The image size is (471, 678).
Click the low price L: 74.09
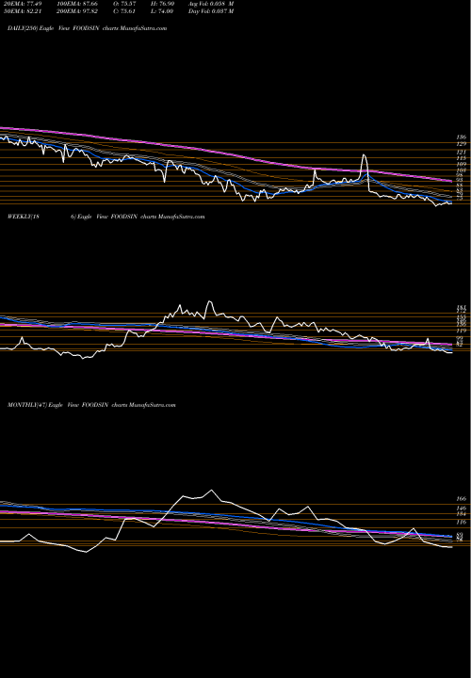162,10
